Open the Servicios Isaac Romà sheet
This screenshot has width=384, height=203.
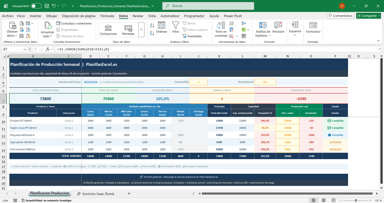click(98, 193)
